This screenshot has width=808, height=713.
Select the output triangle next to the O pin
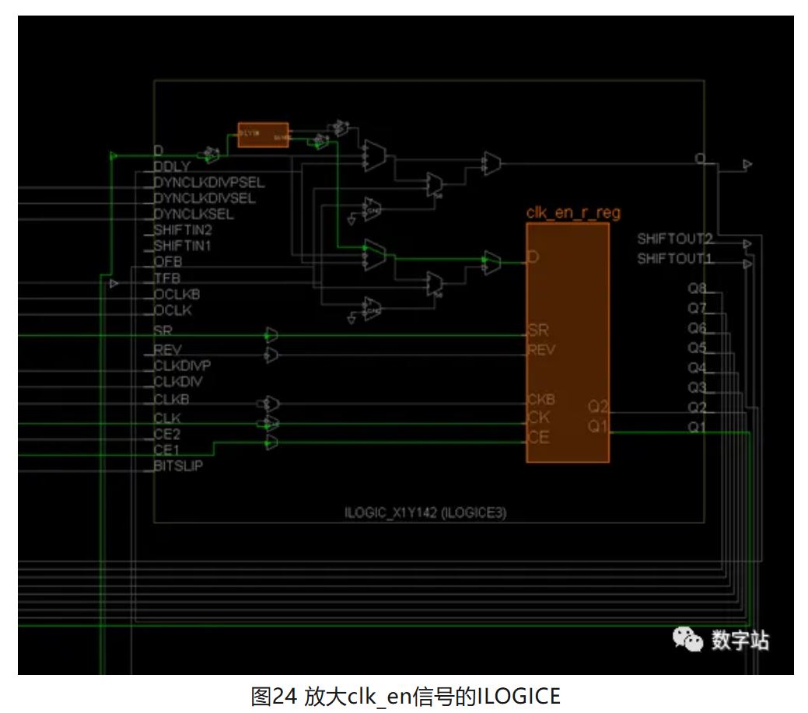click(x=747, y=164)
